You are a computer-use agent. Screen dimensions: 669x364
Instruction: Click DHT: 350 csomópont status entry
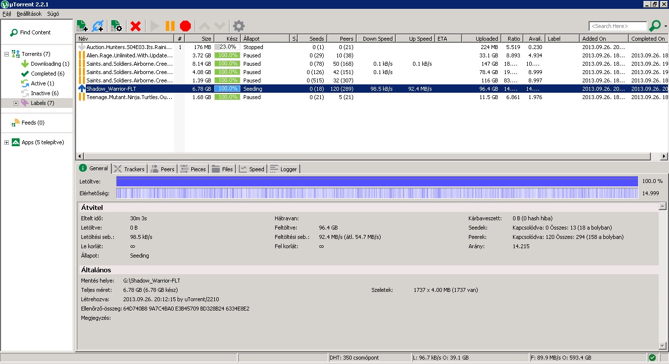coord(369,358)
